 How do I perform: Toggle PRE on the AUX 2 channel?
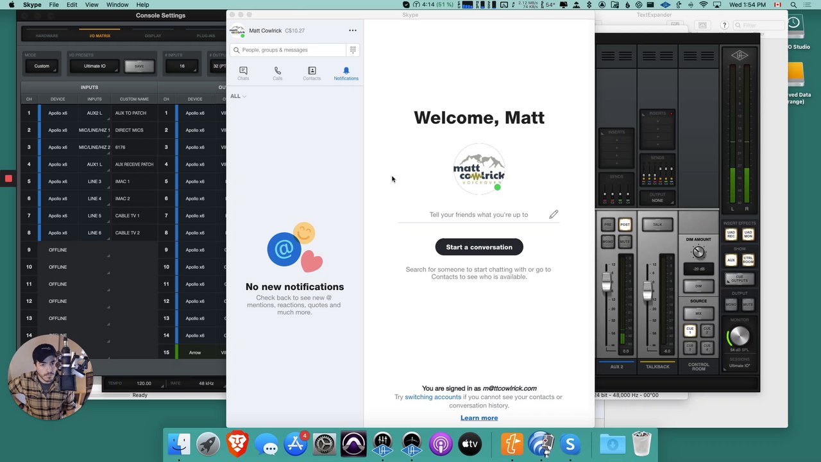point(607,225)
